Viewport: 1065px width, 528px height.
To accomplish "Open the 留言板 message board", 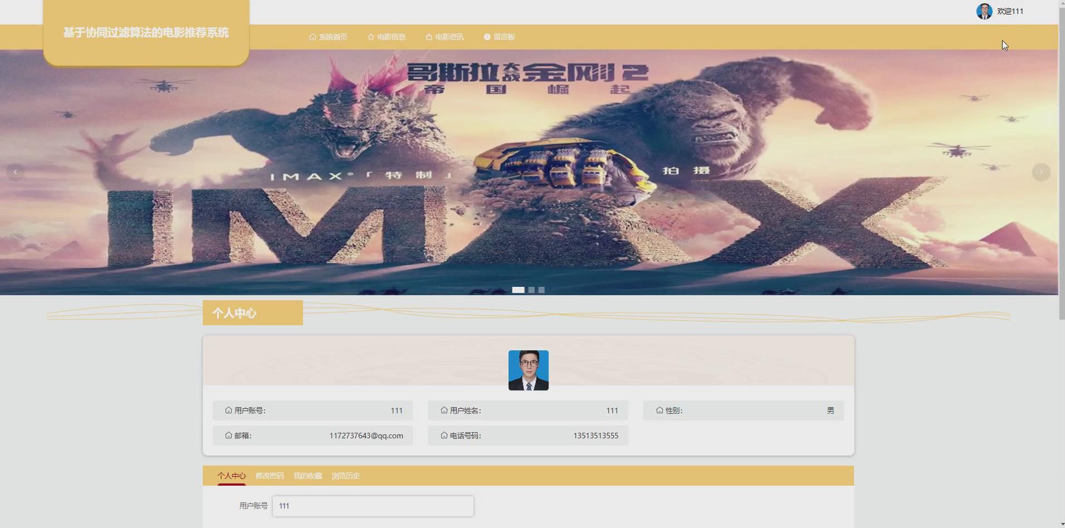I will coord(499,37).
